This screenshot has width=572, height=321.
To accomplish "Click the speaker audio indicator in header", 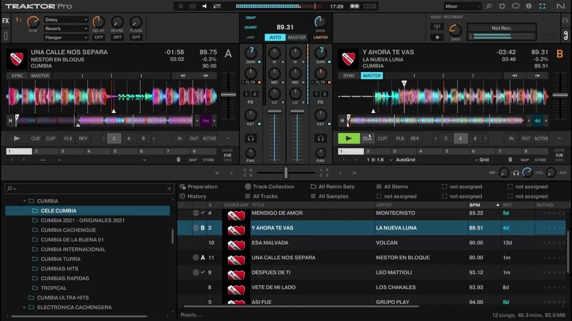I will click(205, 6).
